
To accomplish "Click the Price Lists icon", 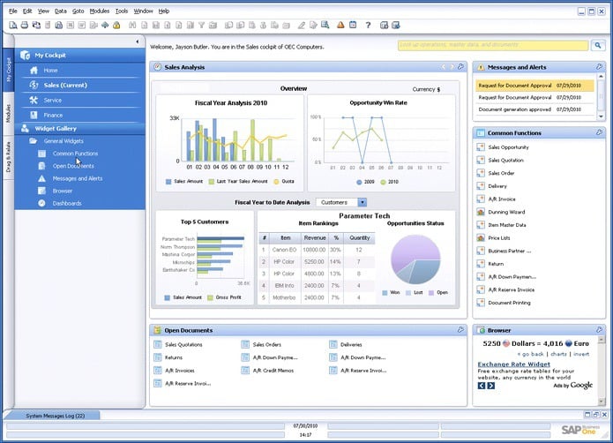I will [481, 237].
